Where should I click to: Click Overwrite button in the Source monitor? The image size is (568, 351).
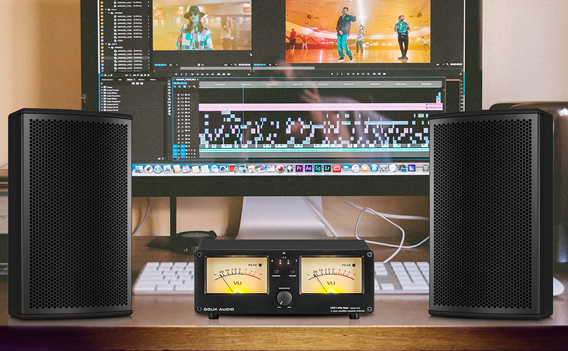coord(224,74)
